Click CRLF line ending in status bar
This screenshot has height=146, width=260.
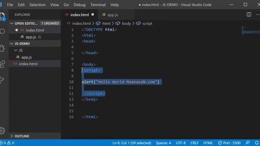click(x=194, y=143)
